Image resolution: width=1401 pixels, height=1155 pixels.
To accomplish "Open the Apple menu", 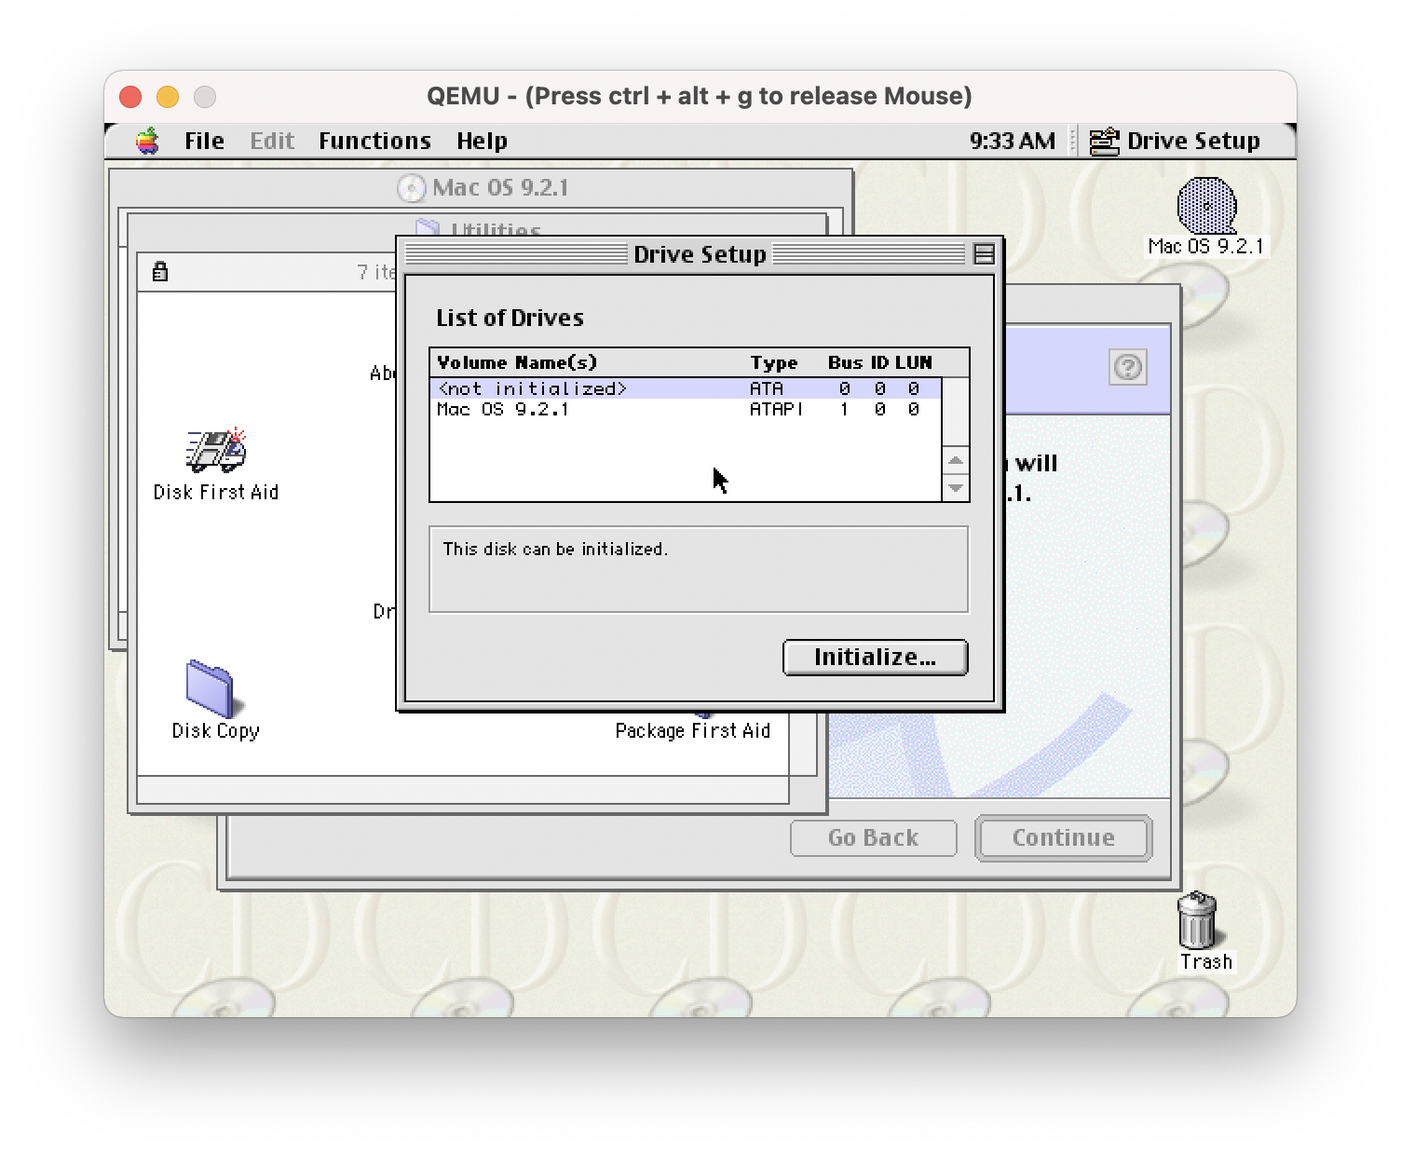I will pyautogui.click(x=147, y=141).
